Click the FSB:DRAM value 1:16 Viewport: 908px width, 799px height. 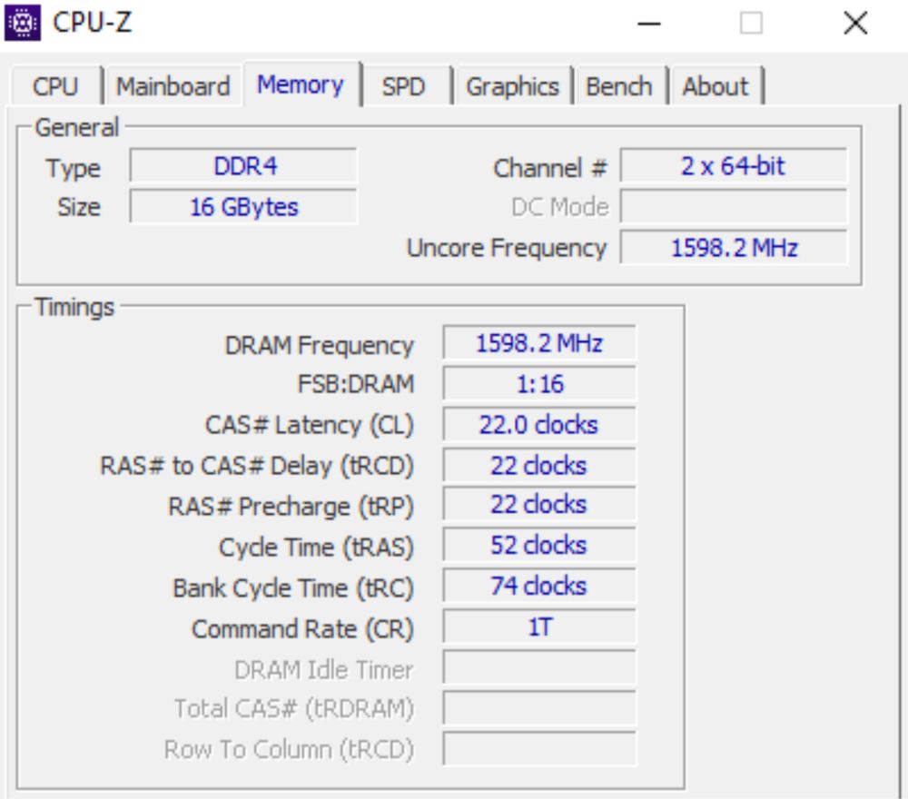click(539, 384)
